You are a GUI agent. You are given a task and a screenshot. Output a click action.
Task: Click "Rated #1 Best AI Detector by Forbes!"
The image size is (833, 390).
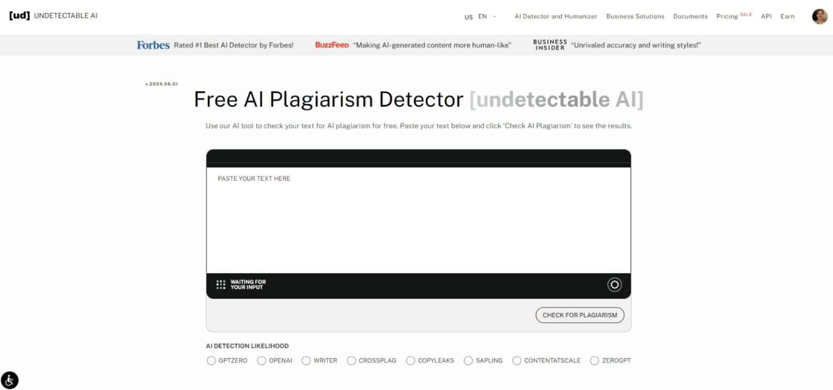click(x=234, y=46)
